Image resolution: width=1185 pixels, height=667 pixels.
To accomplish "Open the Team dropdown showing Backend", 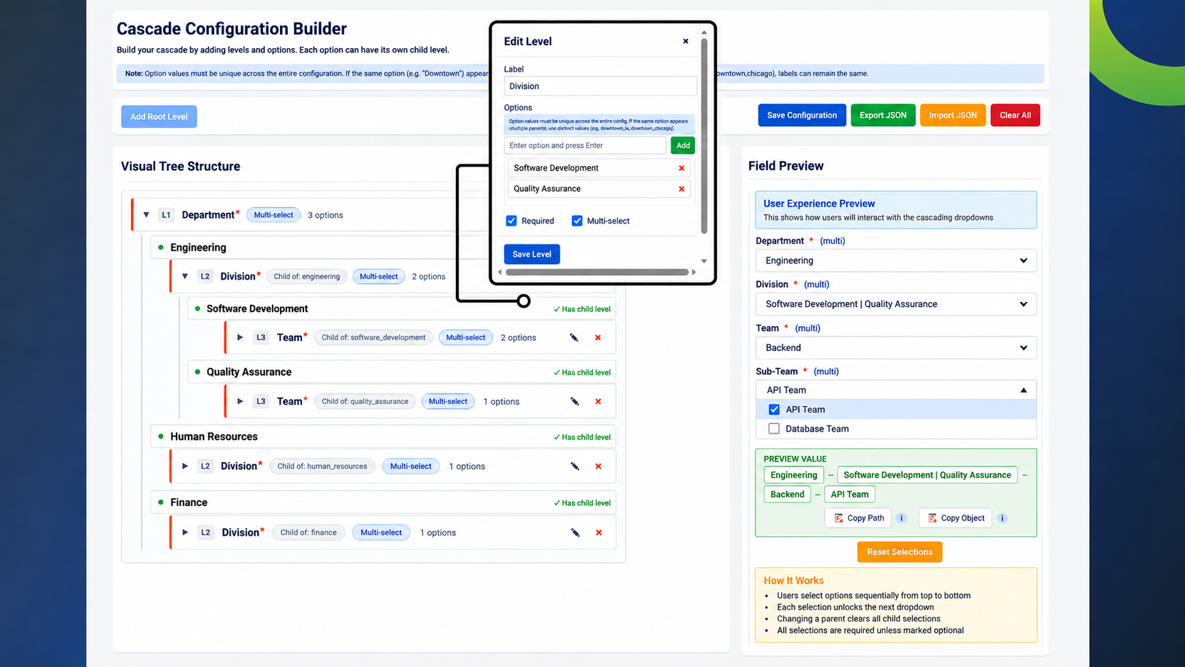I will tap(896, 348).
